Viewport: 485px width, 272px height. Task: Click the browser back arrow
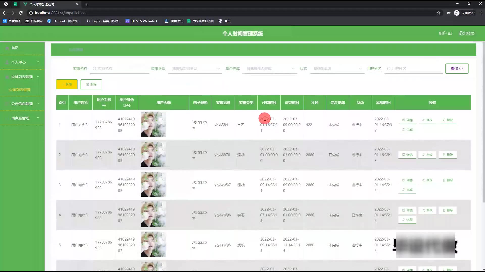tap(5, 13)
